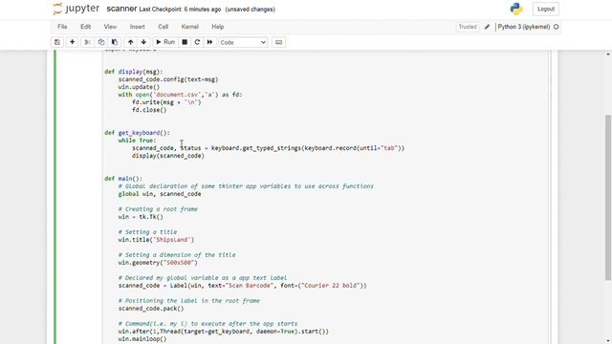This screenshot has width=612, height=344.
Task: Click the Last Checkpoint status text
Action: click(x=181, y=9)
